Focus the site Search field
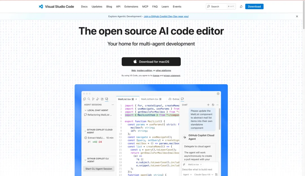This screenshot has width=305, height=176. tap(221, 6)
